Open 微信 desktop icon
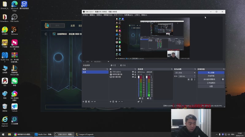 point(14,82)
